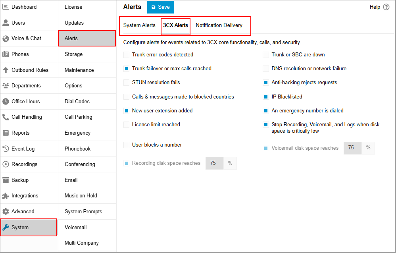The height and width of the screenshot is (253, 396).
Task: Click the Call Handling handset icon
Action: click(x=6, y=117)
